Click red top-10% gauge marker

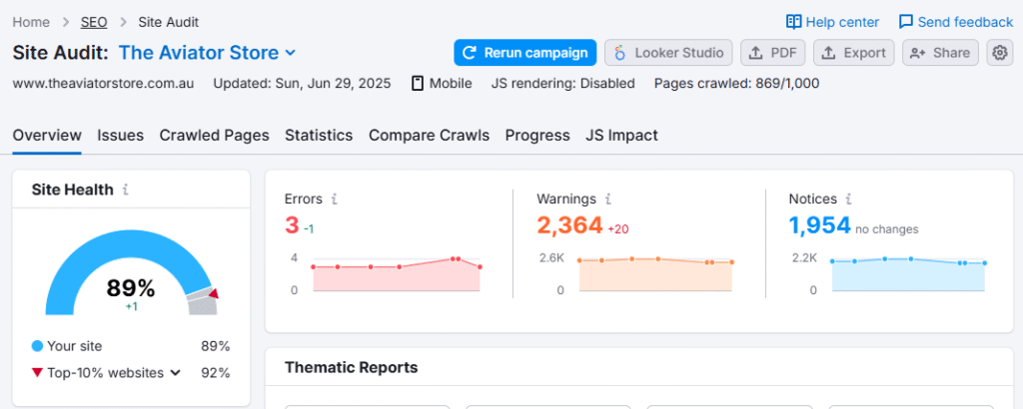(x=213, y=294)
